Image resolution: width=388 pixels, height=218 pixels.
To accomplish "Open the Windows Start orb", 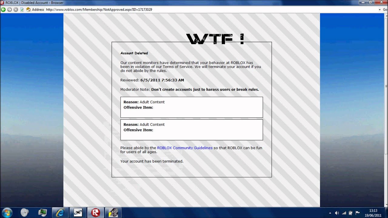I will (x=7, y=213).
